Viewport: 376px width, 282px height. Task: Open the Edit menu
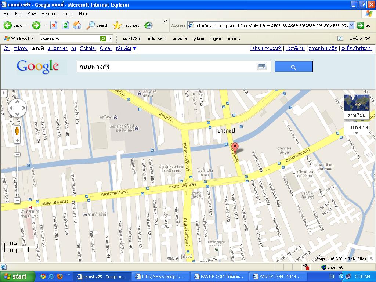(18, 14)
